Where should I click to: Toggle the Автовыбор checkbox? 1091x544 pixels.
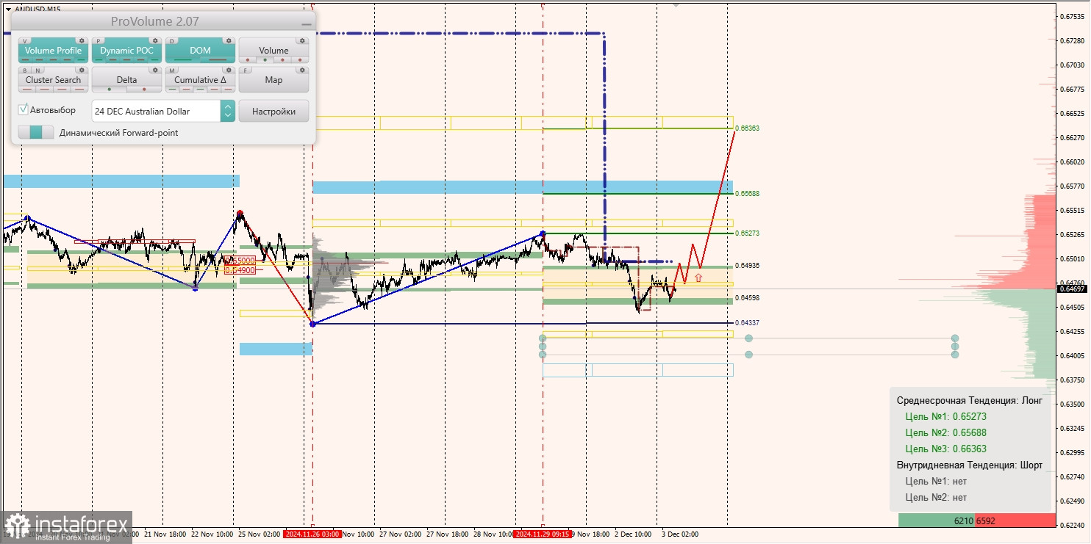(x=23, y=109)
